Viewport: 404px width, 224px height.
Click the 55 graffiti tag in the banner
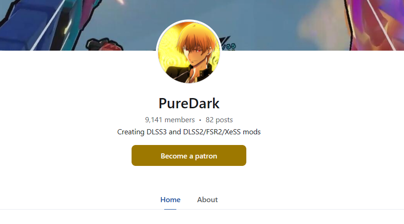(x=231, y=46)
